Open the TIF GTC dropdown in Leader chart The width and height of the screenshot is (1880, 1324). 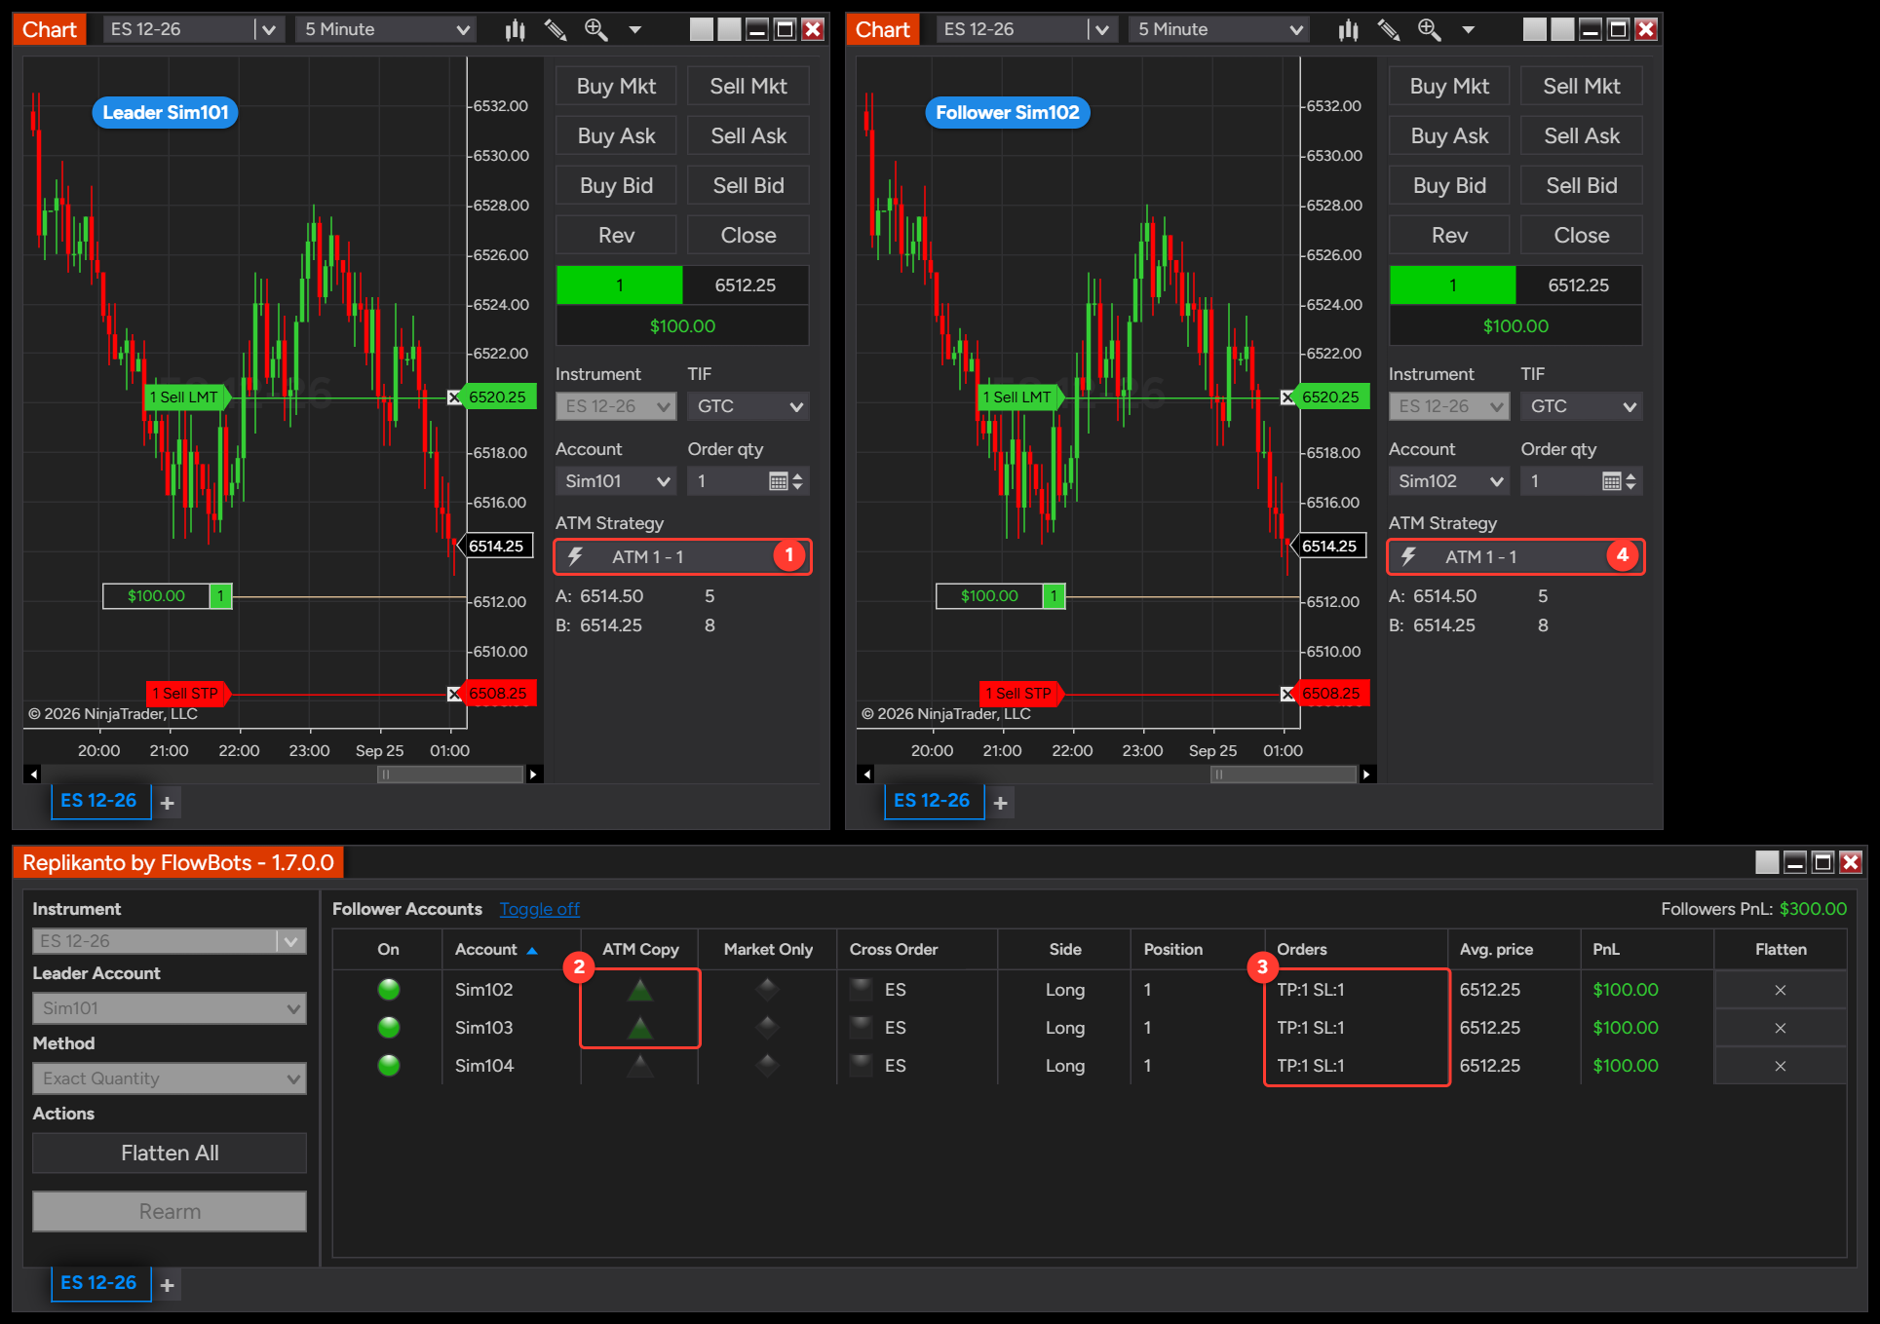tap(748, 406)
